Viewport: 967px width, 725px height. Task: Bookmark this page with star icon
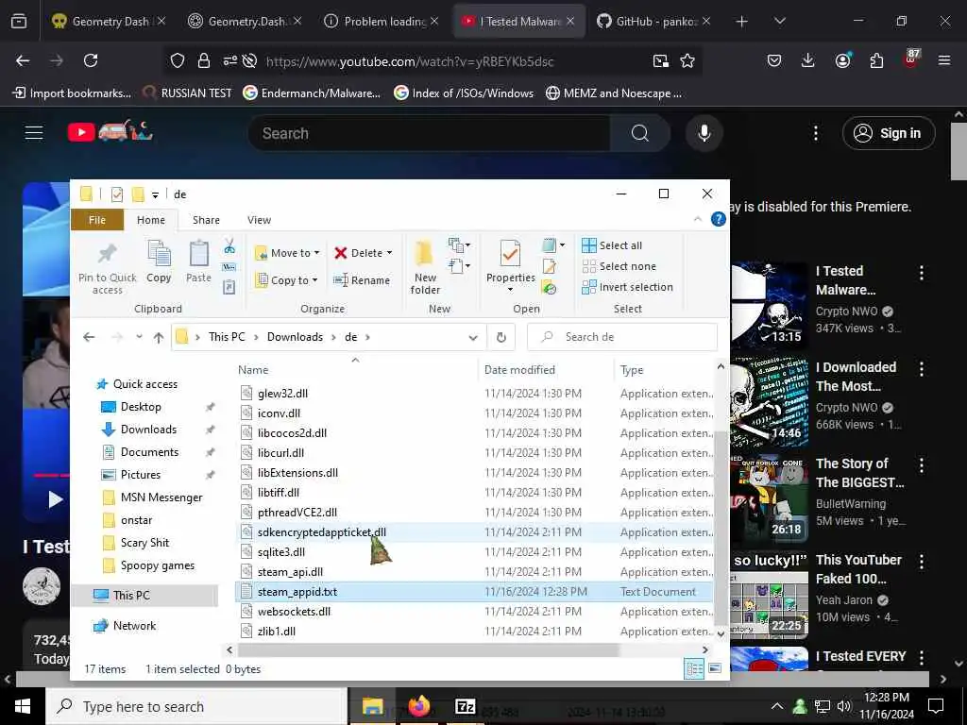687,60
